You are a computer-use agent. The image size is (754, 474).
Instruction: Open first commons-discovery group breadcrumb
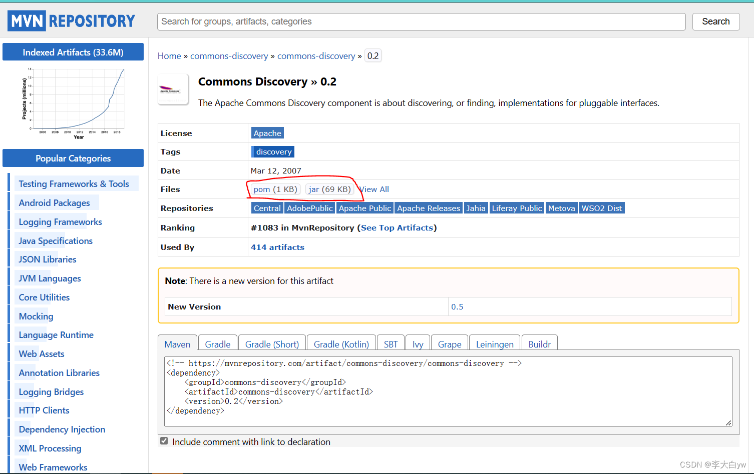click(229, 56)
